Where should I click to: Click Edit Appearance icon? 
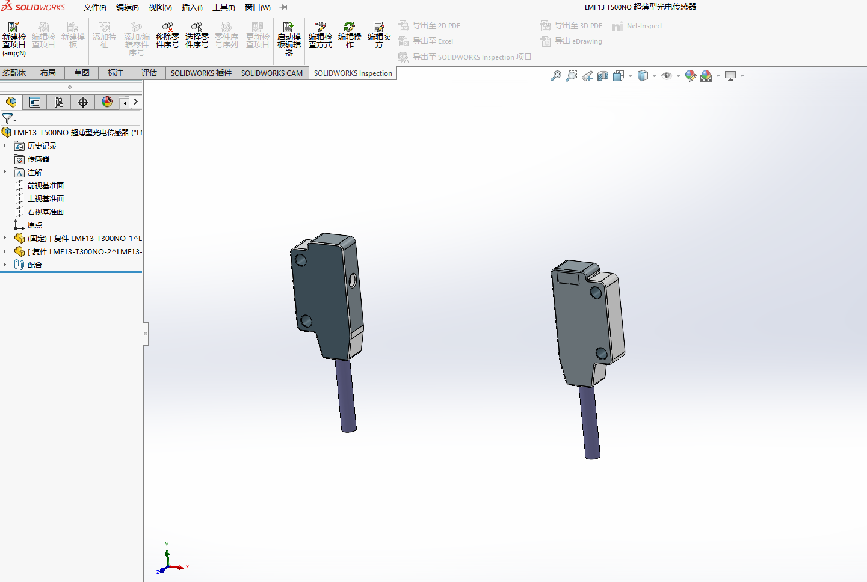pyautogui.click(x=691, y=76)
